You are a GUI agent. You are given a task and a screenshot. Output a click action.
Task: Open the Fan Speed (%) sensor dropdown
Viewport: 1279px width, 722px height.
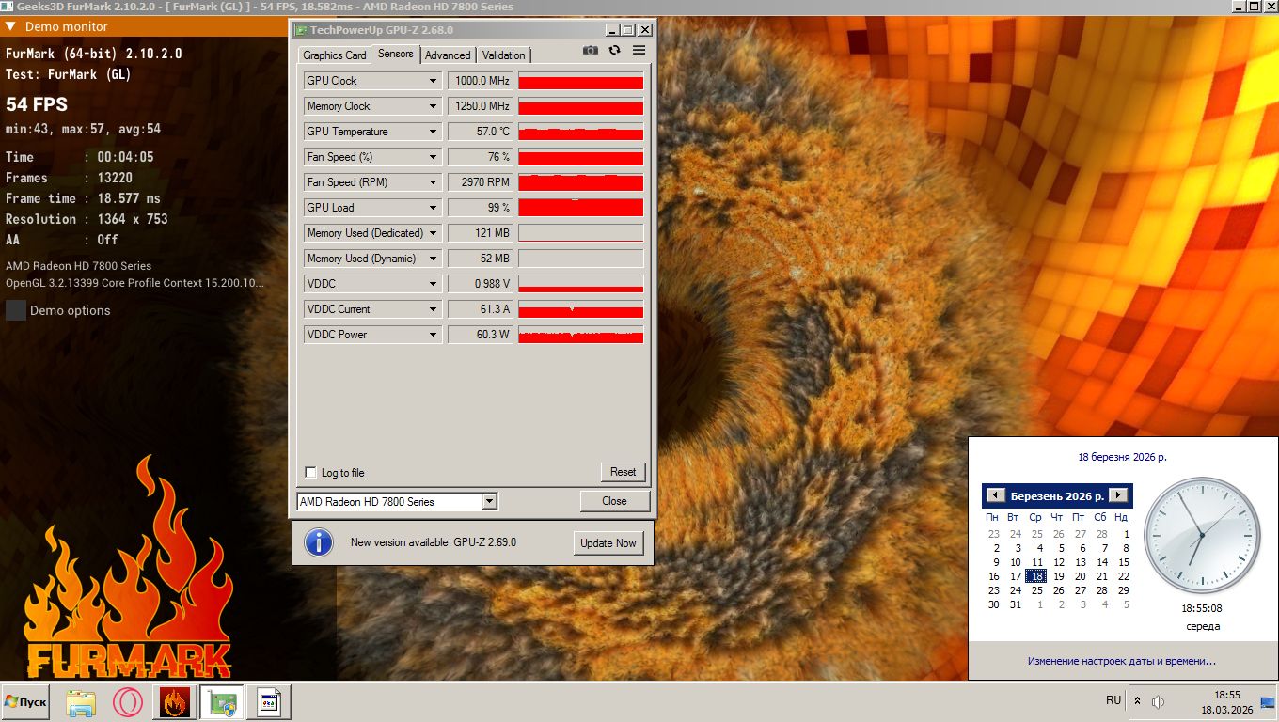434,157
